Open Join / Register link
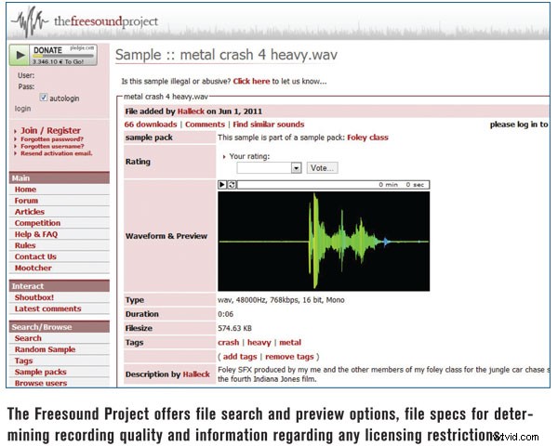This screenshot has height=446, width=558. pos(50,130)
